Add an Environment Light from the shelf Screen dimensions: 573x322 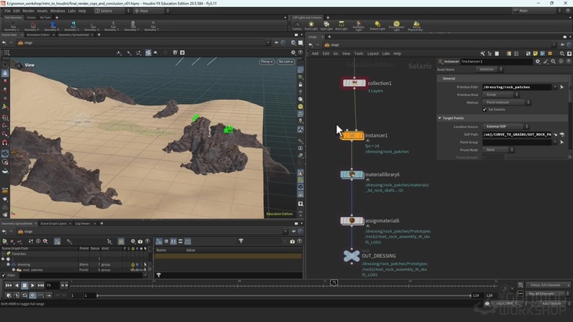click(397, 26)
